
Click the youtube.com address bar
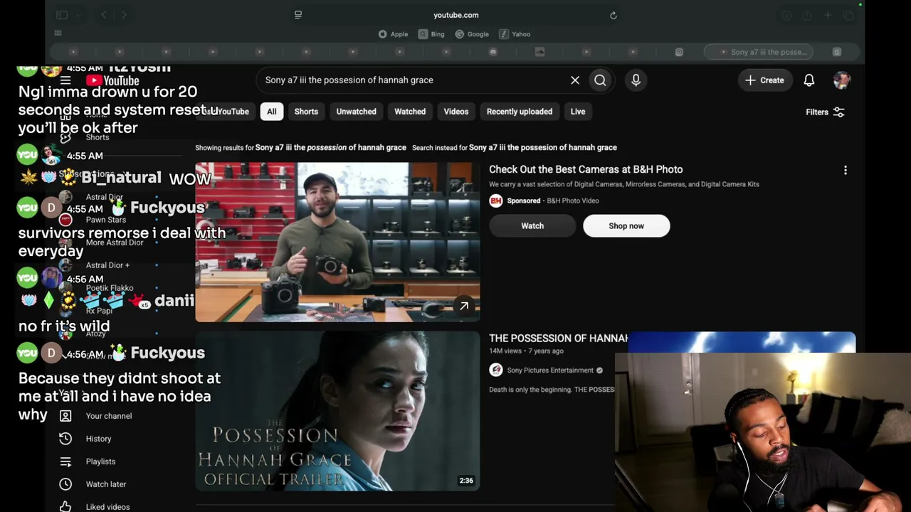click(x=455, y=15)
